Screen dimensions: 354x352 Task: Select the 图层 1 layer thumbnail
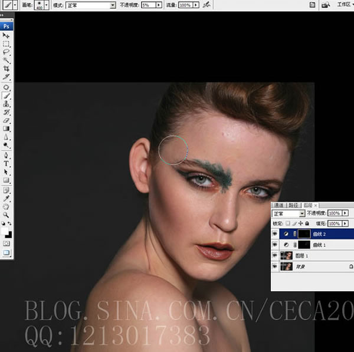286,256
